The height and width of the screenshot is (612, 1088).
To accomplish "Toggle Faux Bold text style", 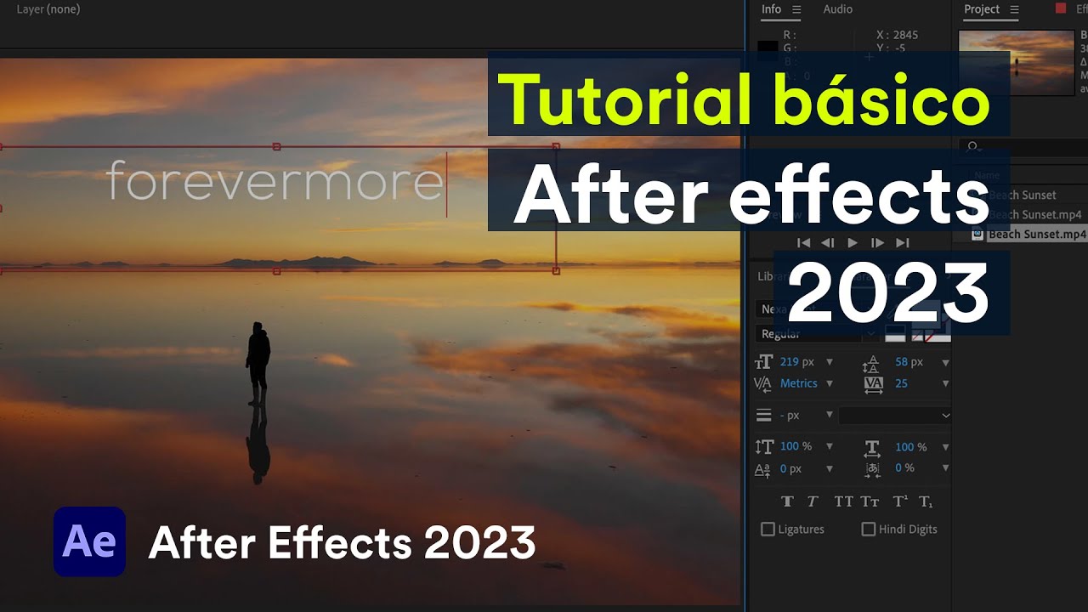I will click(787, 501).
